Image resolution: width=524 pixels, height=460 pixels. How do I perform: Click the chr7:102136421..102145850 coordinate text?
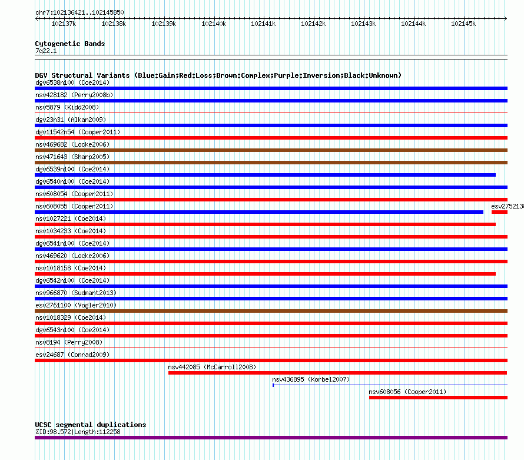click(x=79, y=12)
